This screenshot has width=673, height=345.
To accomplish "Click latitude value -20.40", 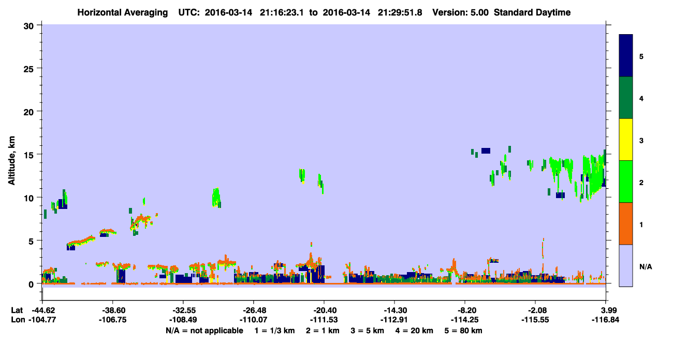I will [x=324, y=310].
